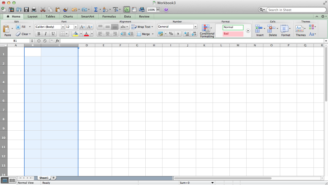Align text to the right
328x185 pixels.
tap(115, 34)
